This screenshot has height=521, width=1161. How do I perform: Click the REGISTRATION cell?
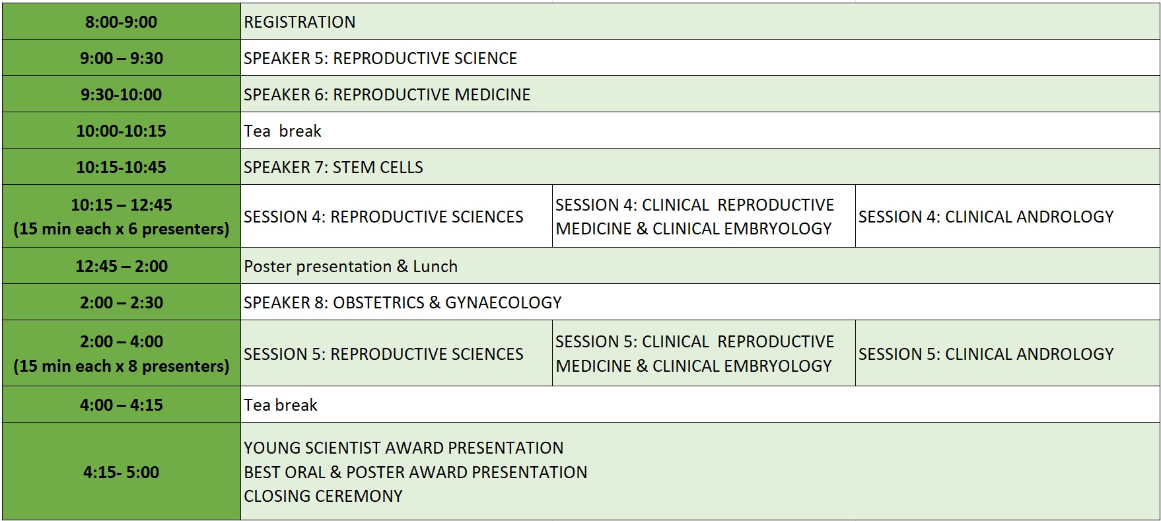click(299, 22)
